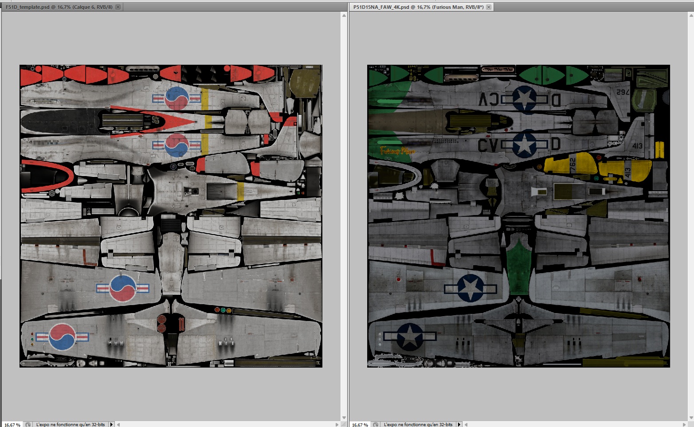Click the status bar preview icon in F51D_template window
The height and width of the screenshot is (427, 694).
(x=28, y=424)
